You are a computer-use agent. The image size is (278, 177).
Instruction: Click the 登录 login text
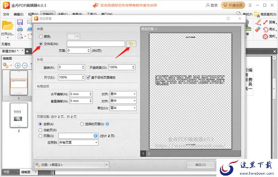214,5
